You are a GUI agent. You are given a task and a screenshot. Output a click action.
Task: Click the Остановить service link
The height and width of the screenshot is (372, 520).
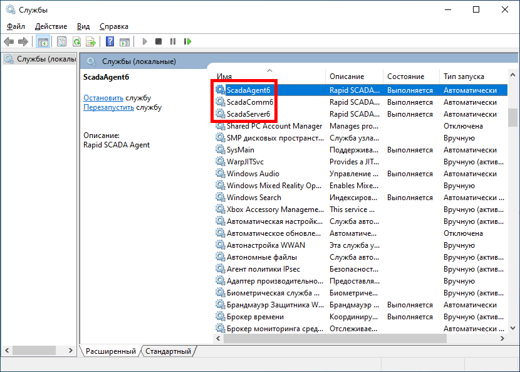(x=103, y=98)
